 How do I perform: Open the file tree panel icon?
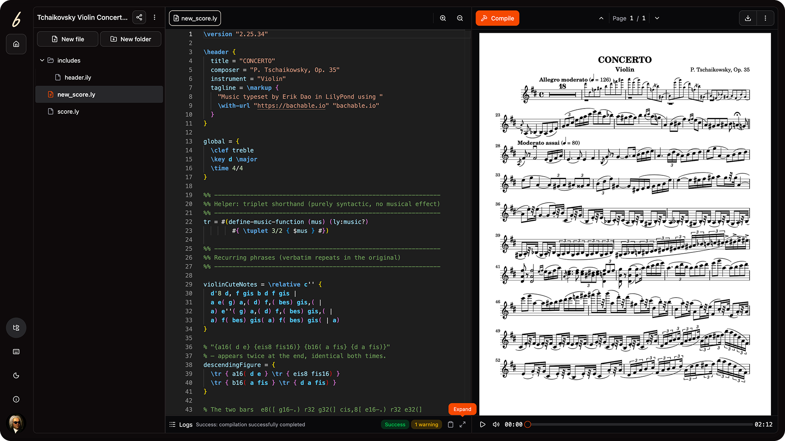tap(16, 328)
